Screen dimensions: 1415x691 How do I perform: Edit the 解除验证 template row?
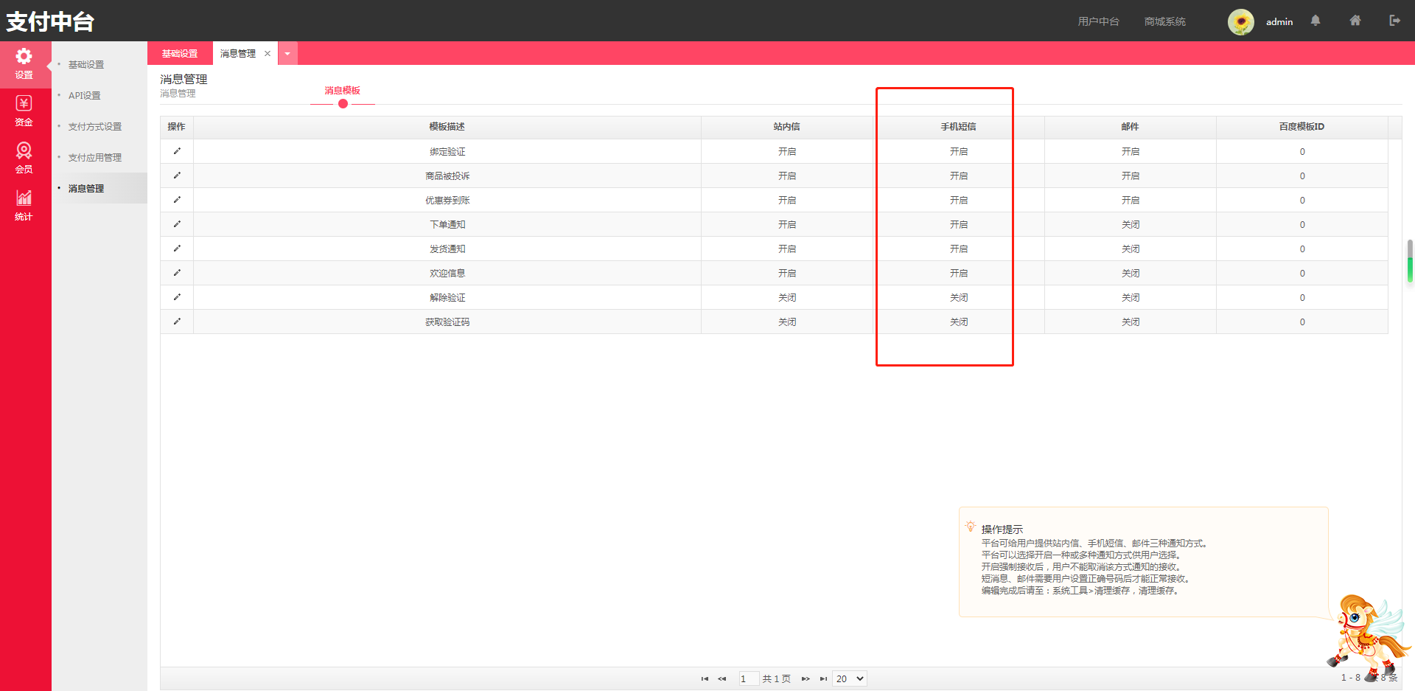pos(177,297)
